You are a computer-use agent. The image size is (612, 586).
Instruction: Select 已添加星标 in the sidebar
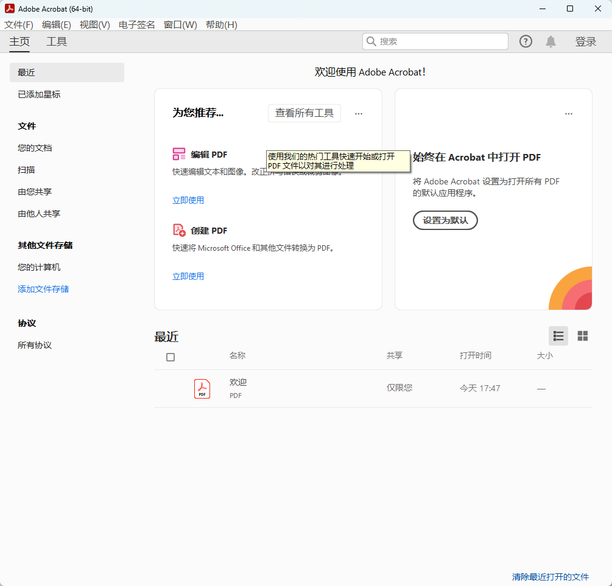(x=39, y=94)
